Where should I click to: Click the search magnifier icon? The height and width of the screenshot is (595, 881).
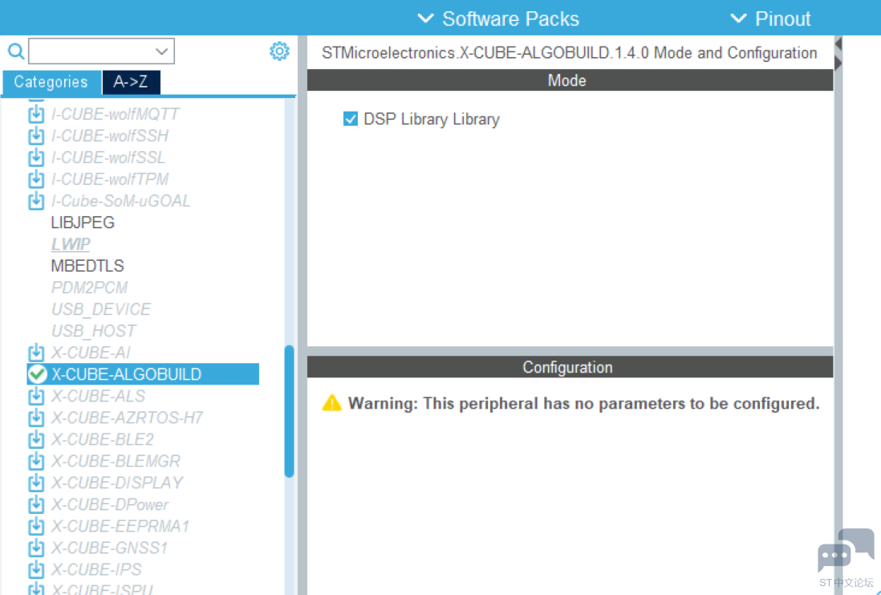[x=15, y=52]
